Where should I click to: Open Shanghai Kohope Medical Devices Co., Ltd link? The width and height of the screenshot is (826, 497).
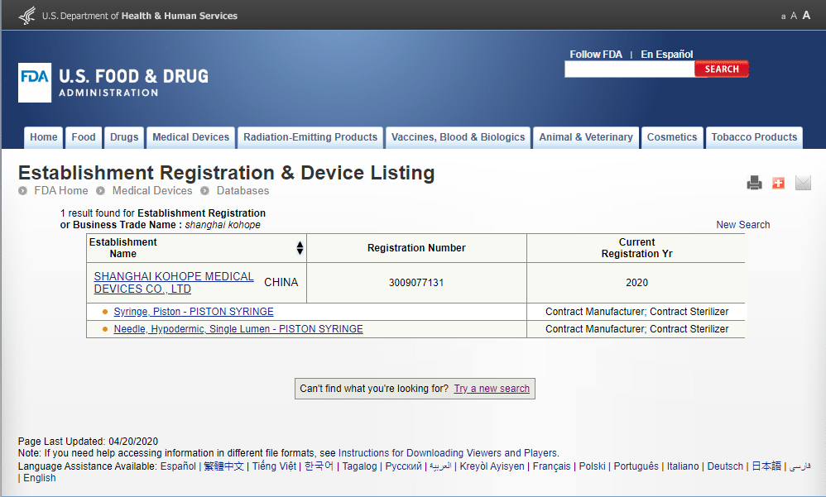[174, 283]
